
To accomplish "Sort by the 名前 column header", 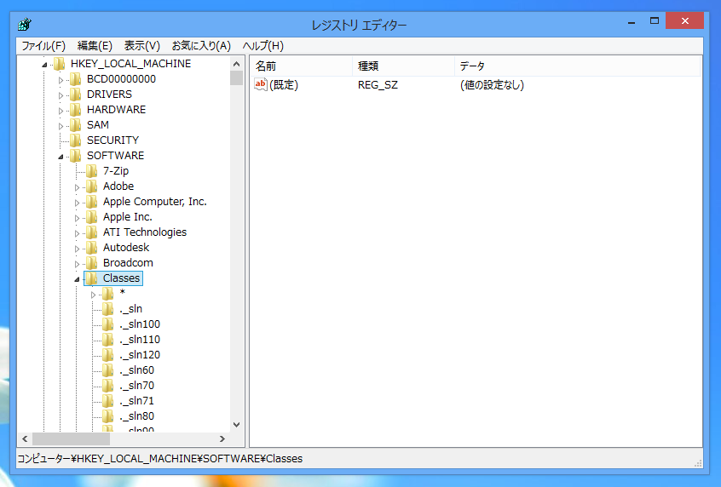I will 302,66.
